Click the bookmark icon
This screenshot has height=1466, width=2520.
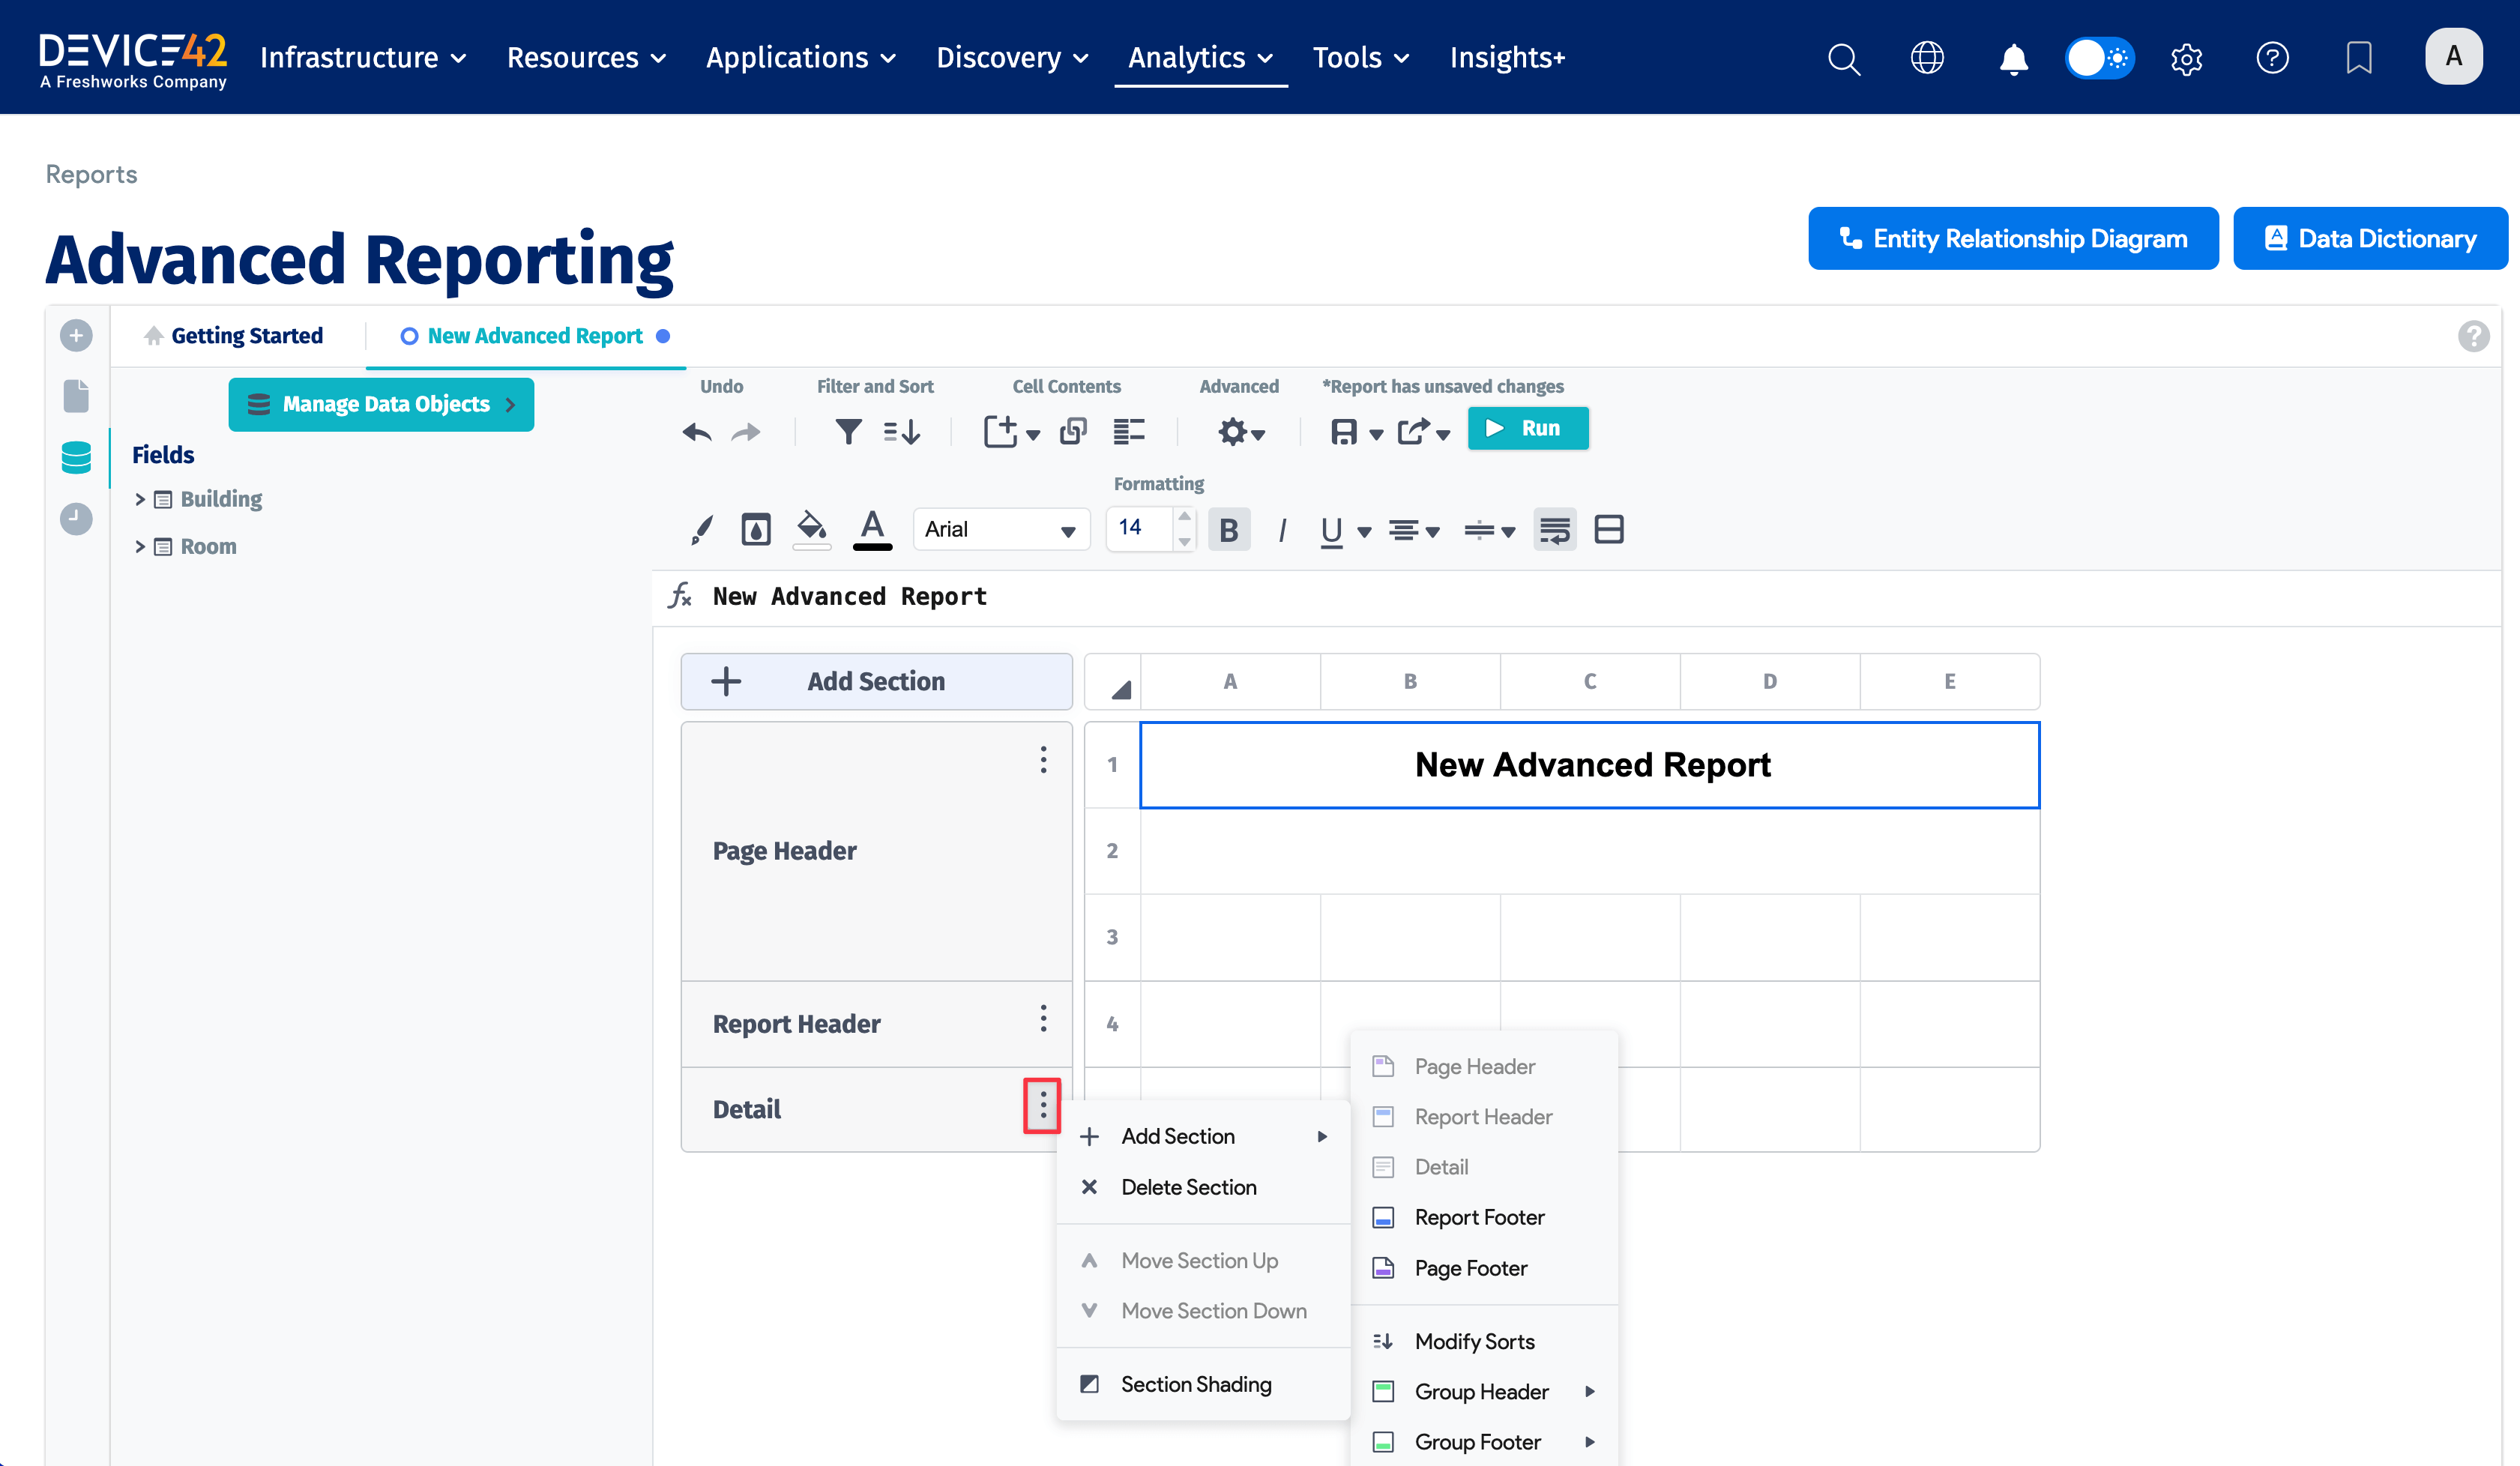[x=2359, y=58]
